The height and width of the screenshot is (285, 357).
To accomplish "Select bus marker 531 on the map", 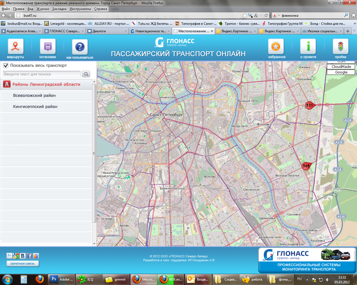I will tap(309, 105).
